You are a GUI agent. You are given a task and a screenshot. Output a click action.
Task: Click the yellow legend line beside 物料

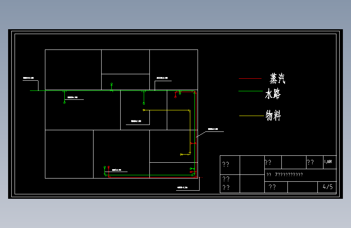pos(251,116)
